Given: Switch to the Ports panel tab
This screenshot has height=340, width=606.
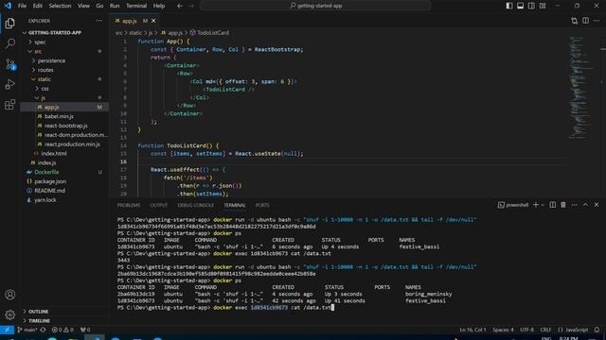Looking at the screenshot, I should click(262, 206).
